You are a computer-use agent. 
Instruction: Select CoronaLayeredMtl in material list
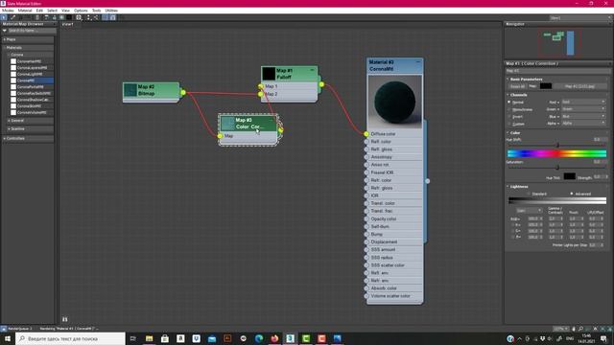coord(32,68)
